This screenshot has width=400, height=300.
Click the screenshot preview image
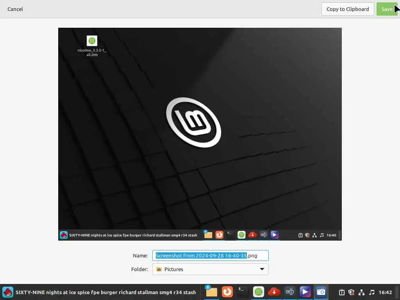[200, 134]
